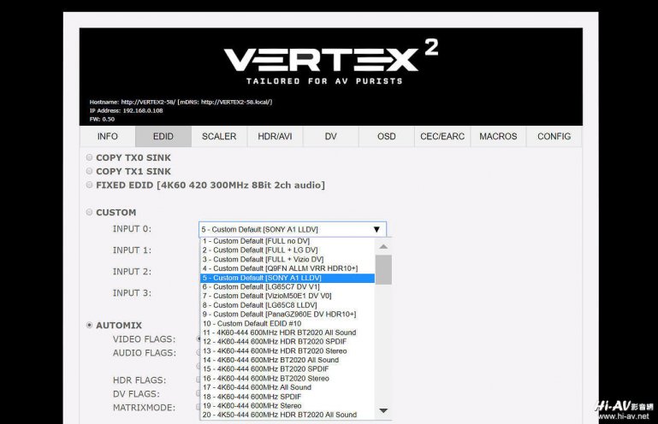Click INPUT 0 combo box showing SONY A1 LLDV

click(293, 229)
